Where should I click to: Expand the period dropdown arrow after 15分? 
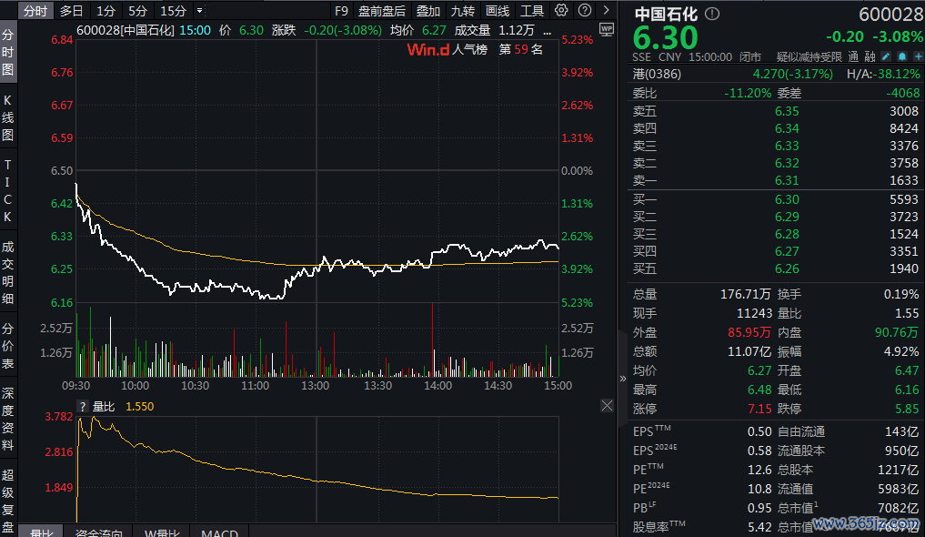199,11
